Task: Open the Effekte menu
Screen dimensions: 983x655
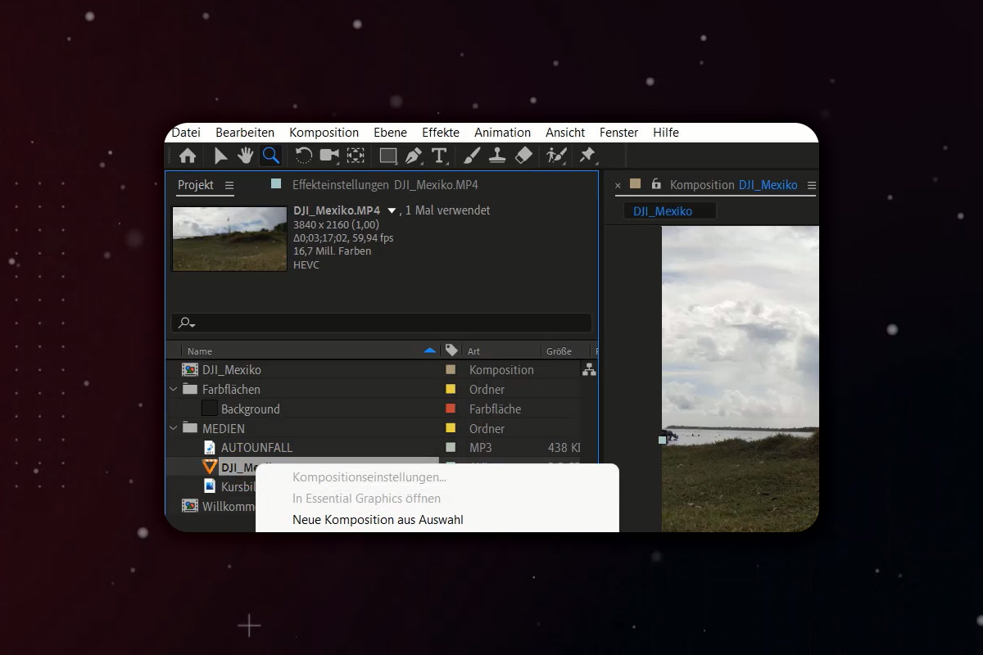Action: [441, 133]
